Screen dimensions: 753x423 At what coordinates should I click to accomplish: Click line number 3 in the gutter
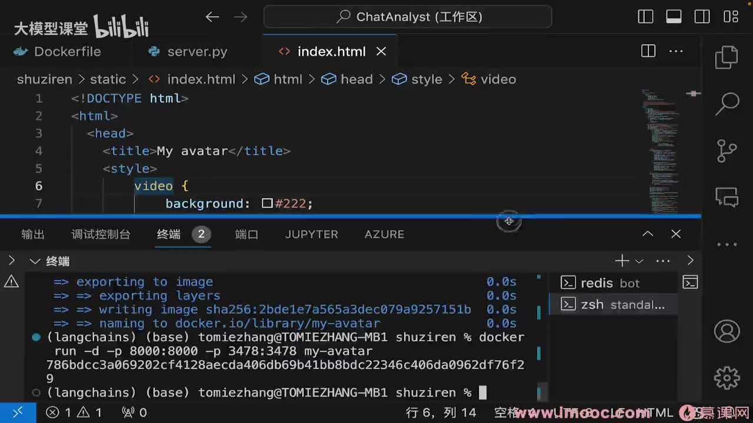point(39,133)
